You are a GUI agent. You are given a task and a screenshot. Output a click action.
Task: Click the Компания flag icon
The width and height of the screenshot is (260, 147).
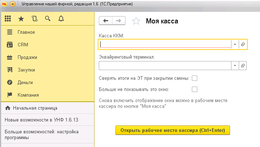point(10,95)
